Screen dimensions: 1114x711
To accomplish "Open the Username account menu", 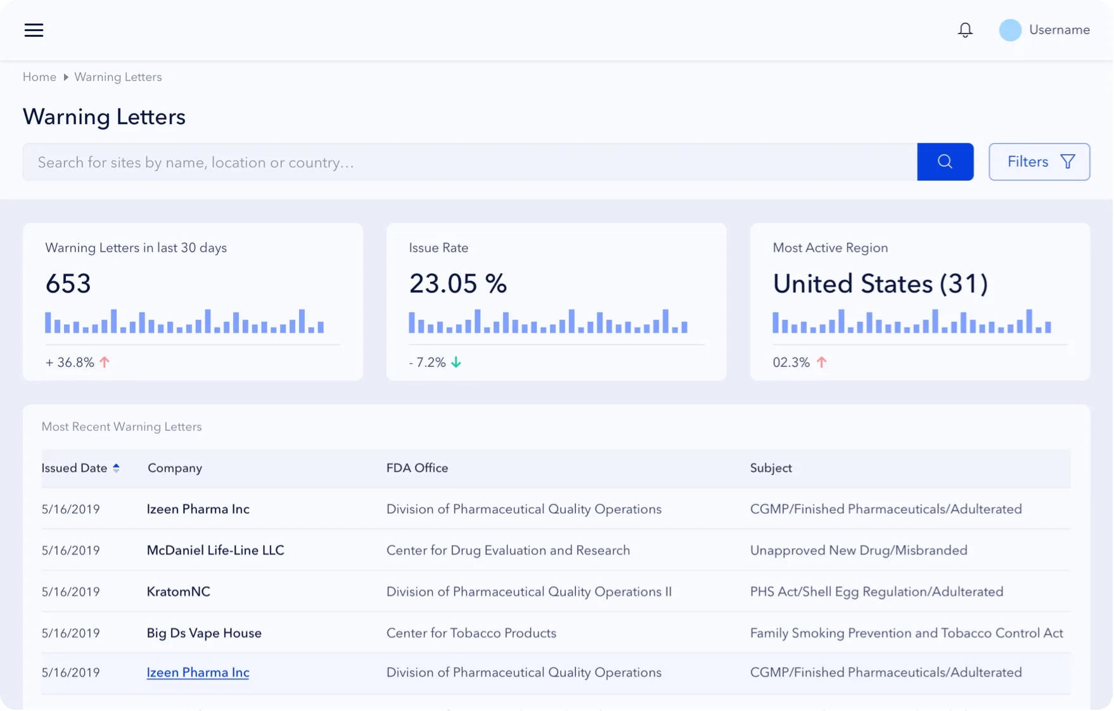I will [x=1059, y=30].
